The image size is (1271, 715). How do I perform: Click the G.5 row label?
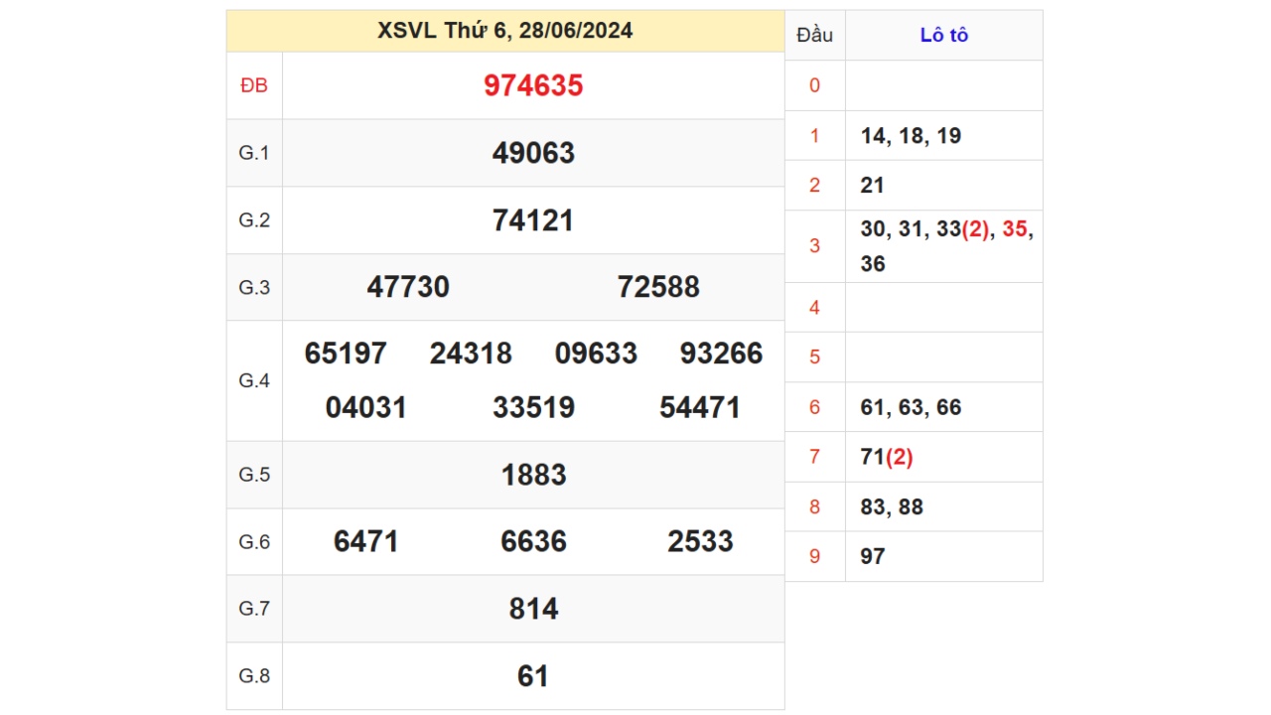(254, 475)
